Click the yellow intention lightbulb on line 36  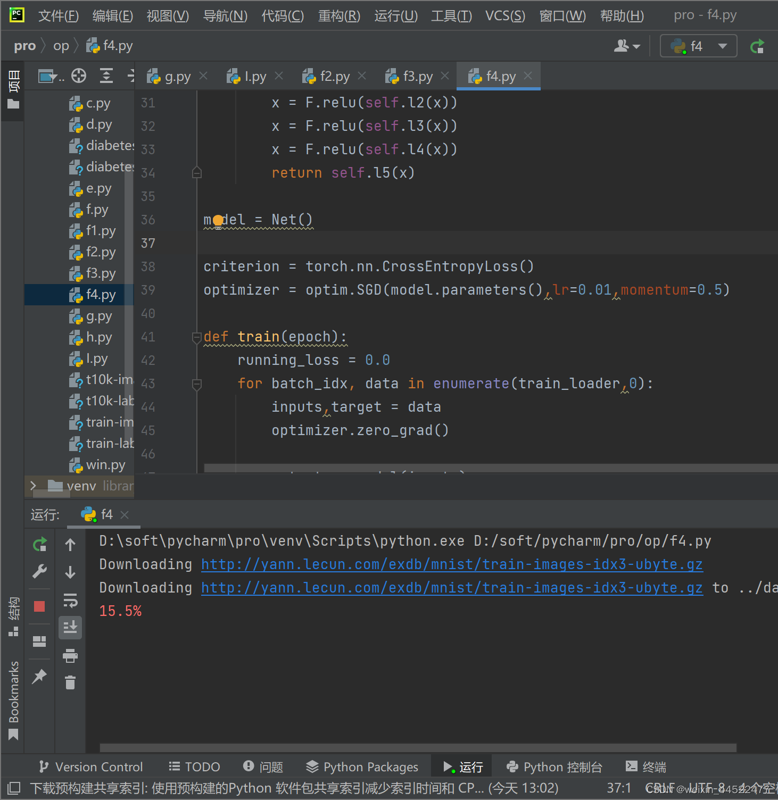[x=218, y=221]
